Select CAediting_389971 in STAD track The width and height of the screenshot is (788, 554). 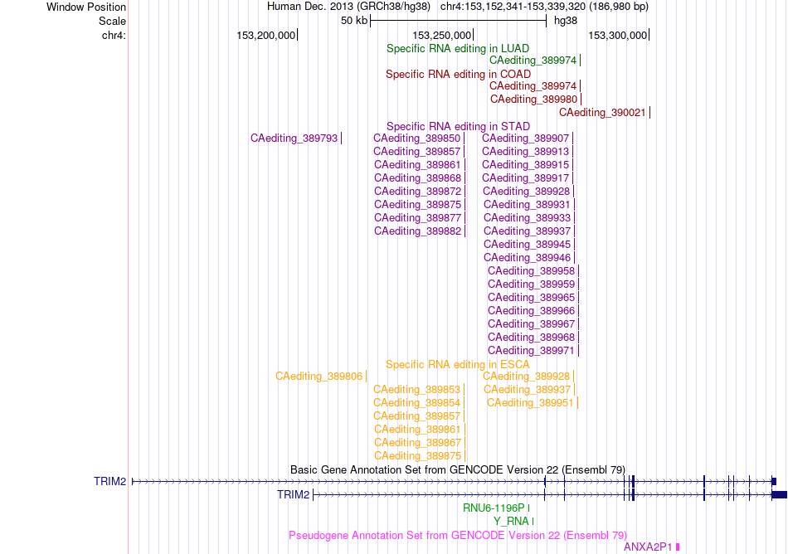[531, 351]
